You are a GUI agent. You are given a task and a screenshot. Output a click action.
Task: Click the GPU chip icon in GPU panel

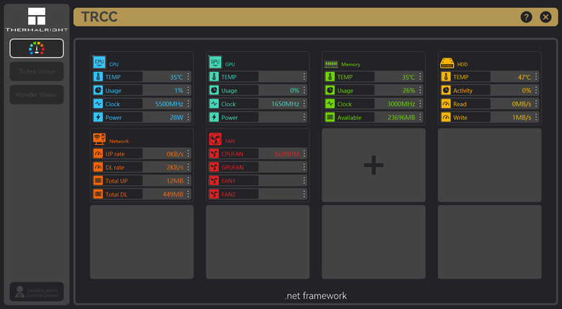pos(215,62)
